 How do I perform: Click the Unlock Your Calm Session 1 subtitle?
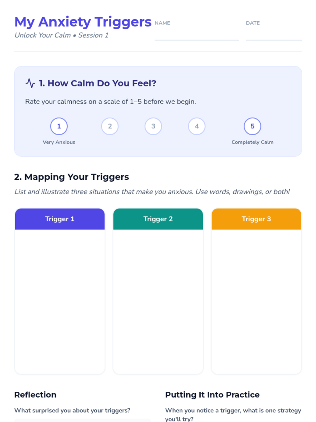point(61,35)
